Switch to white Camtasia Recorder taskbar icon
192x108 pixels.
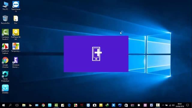tap(158, 105)
